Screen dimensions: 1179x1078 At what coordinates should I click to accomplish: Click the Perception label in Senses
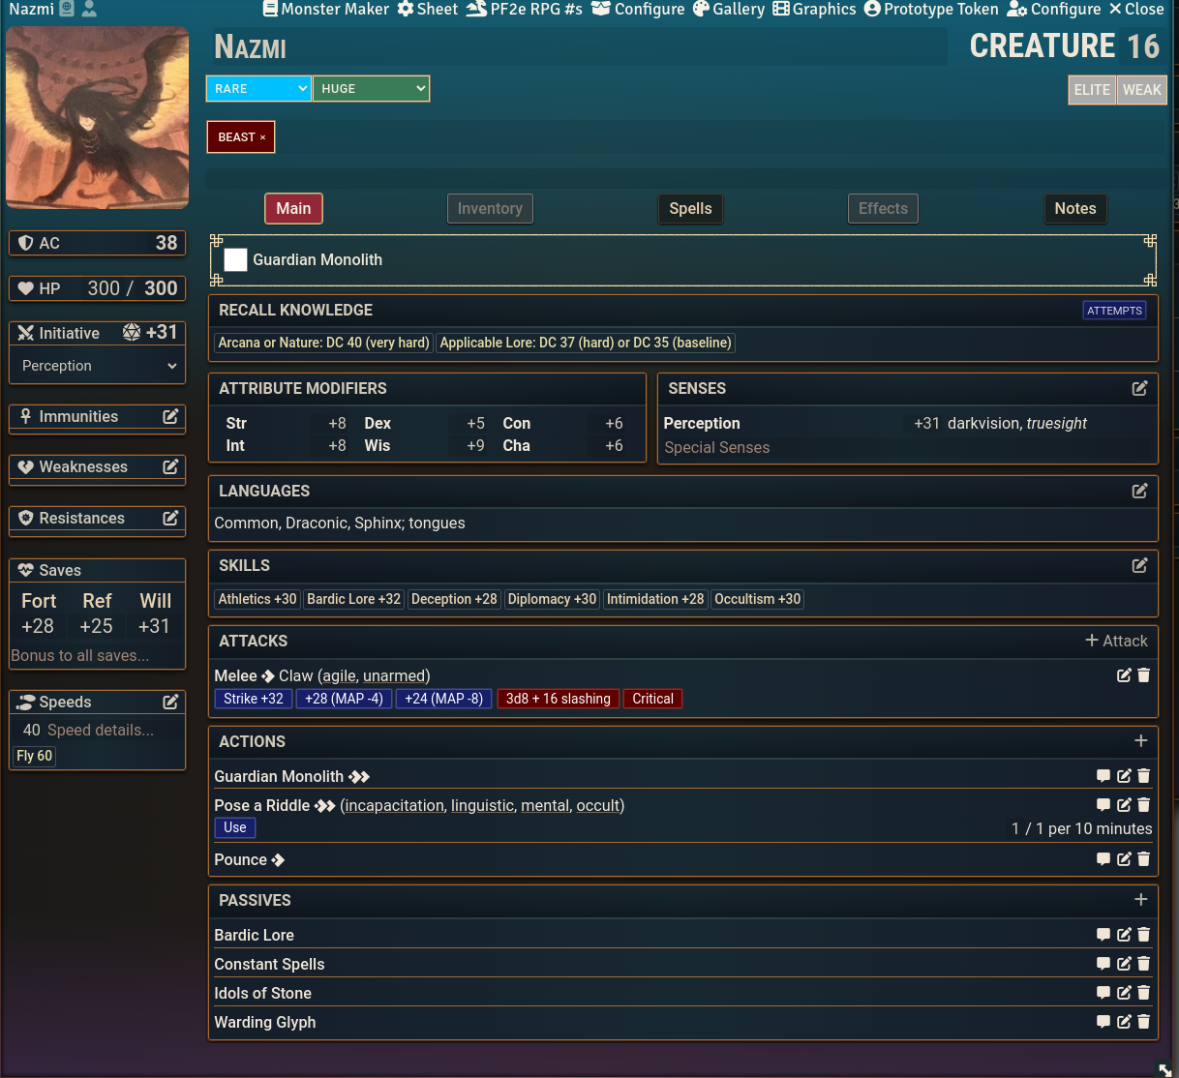(x=702, y=423)
